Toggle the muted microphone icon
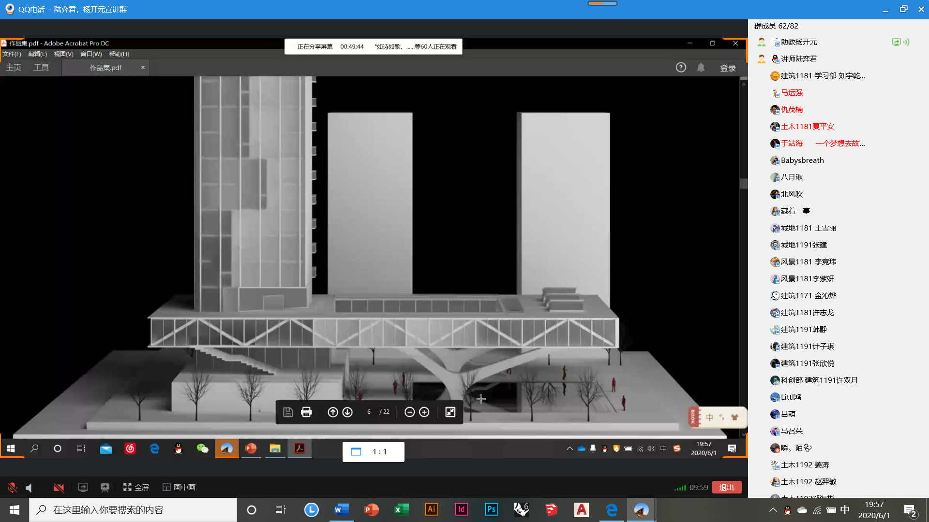The image size is (929, 522). click(13, 488)
